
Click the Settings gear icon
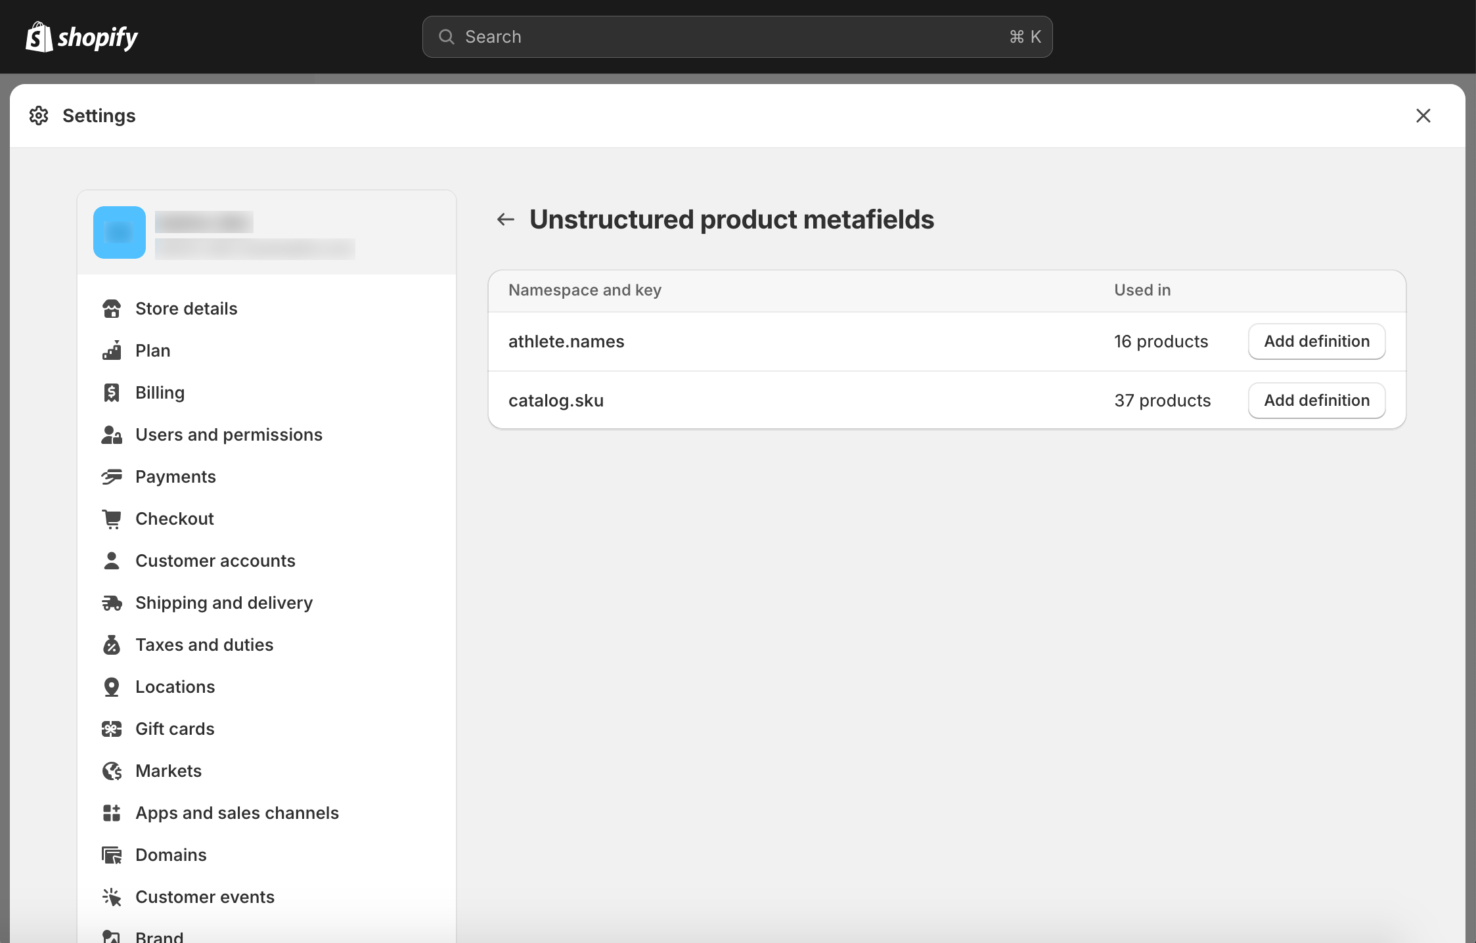coord(39,116)
